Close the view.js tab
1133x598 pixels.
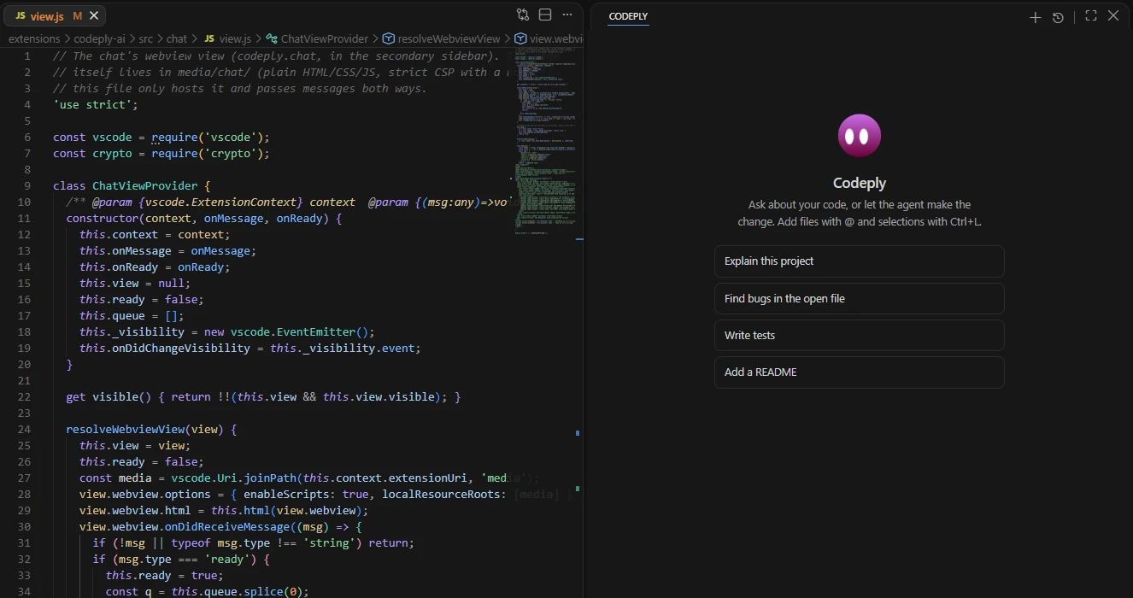[94, 15]
